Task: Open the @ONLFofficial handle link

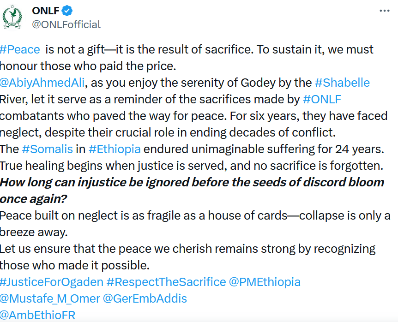Action: coord(66,24)
